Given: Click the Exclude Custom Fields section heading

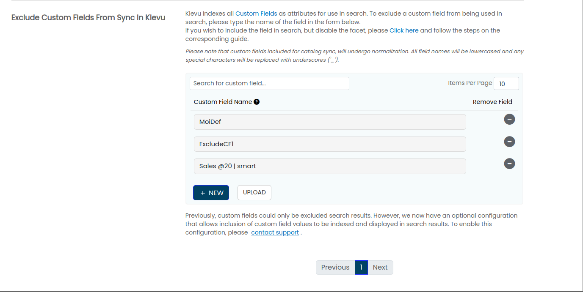Looking at the screenshot, I should (x=88, y=18).
